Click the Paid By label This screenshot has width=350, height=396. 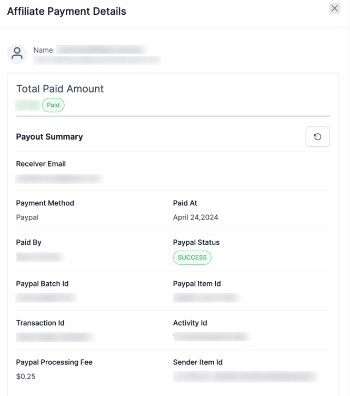pos(29,243)
